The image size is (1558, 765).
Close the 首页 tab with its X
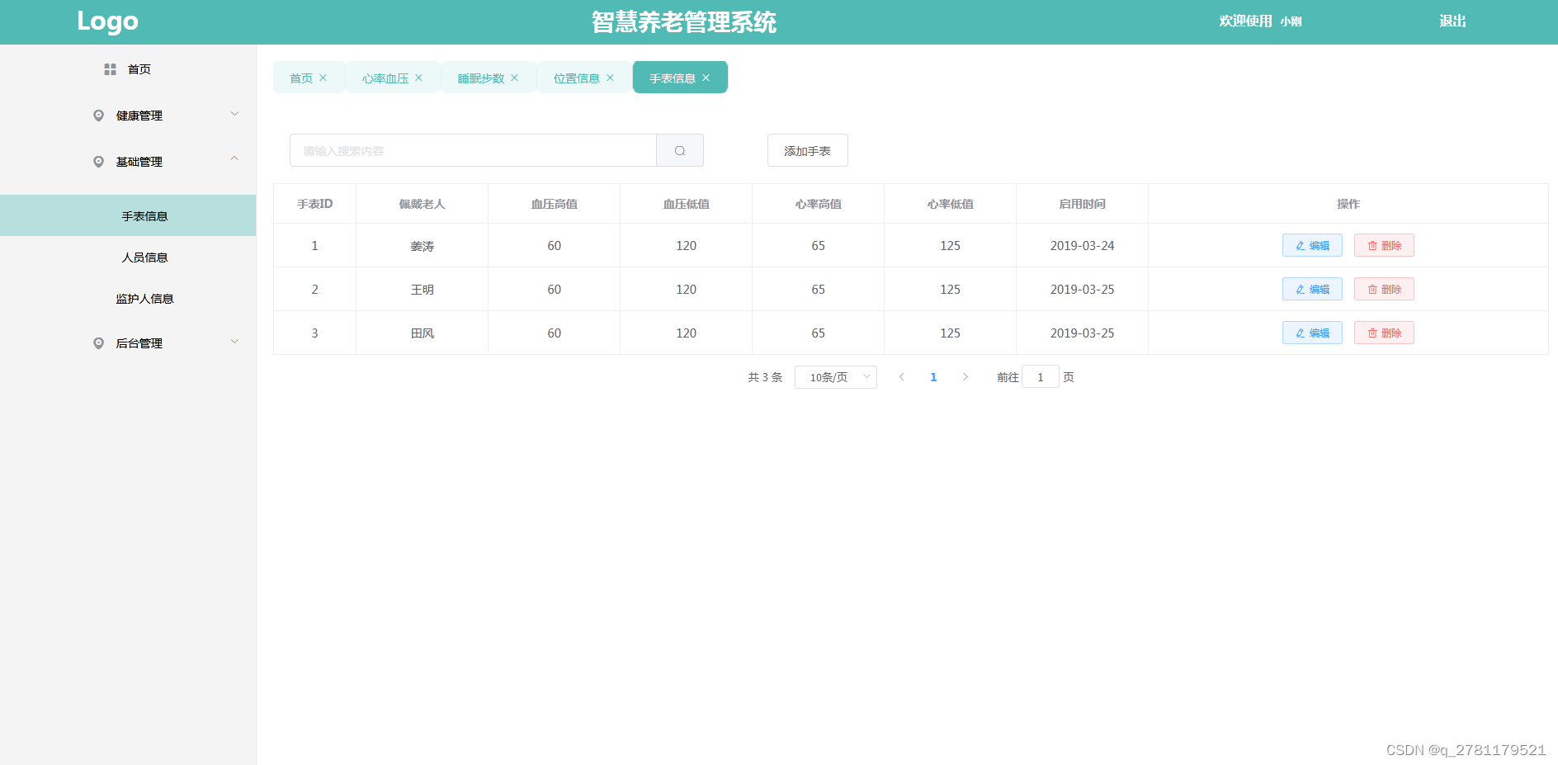[323, 78]
